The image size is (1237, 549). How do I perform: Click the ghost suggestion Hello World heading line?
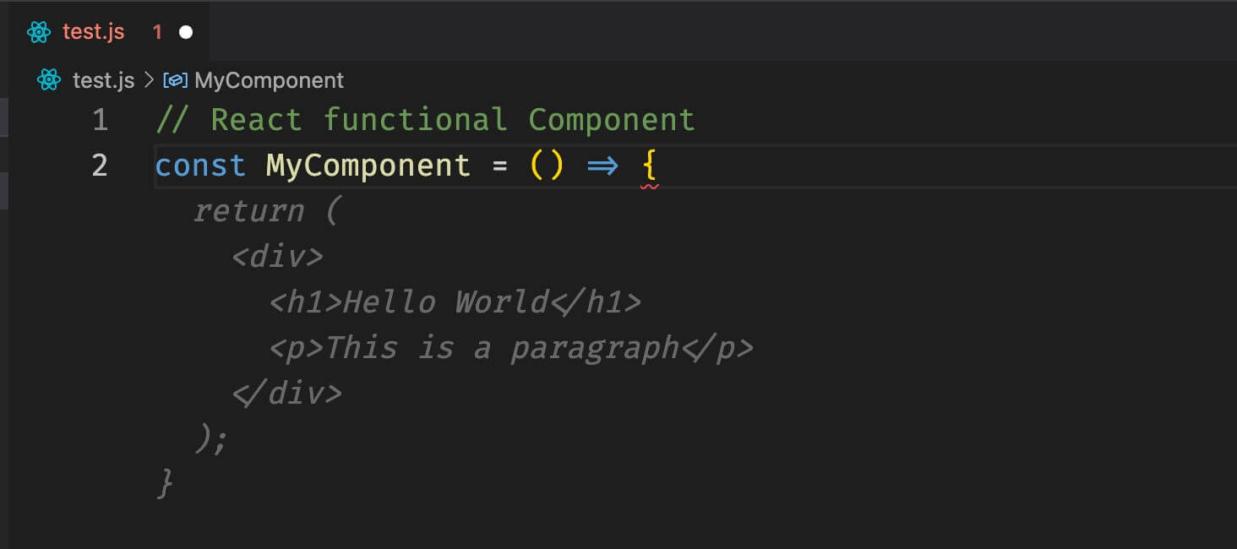(455, 302)
